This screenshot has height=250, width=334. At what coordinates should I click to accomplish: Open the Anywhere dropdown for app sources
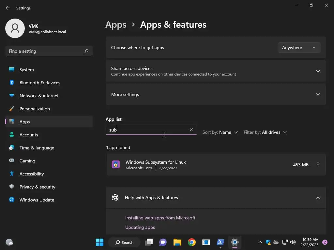[x=299, y=48]
